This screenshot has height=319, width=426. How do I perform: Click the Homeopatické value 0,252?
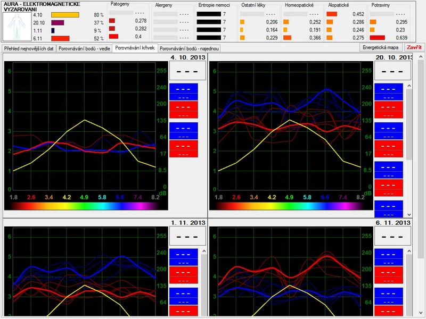[x=315, y=22]
